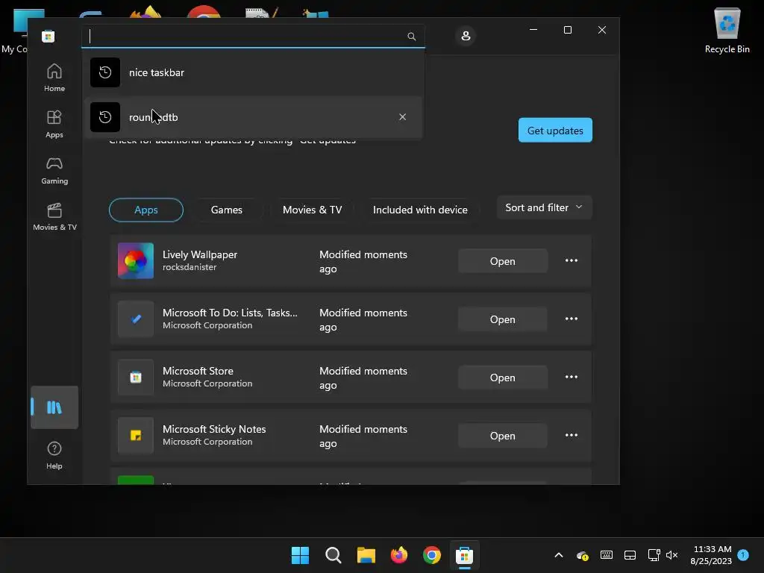764x573 pixels.
Task: Open the Gaming section
Action: [x=54, y=170]
